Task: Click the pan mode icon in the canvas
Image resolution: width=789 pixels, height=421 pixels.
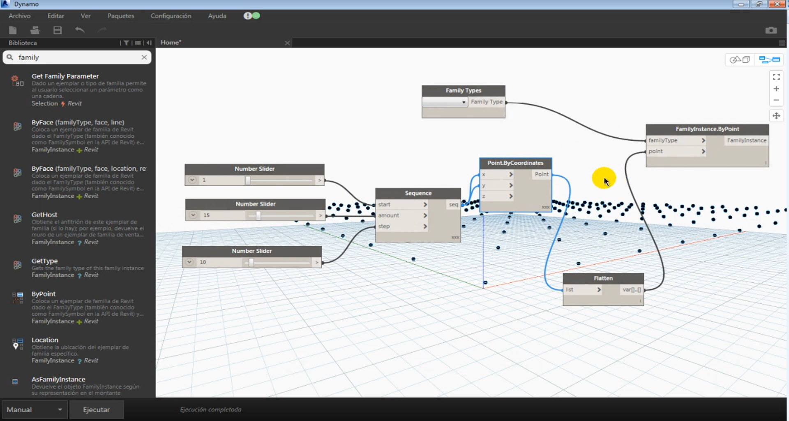Action: click(x=777, y=116)
